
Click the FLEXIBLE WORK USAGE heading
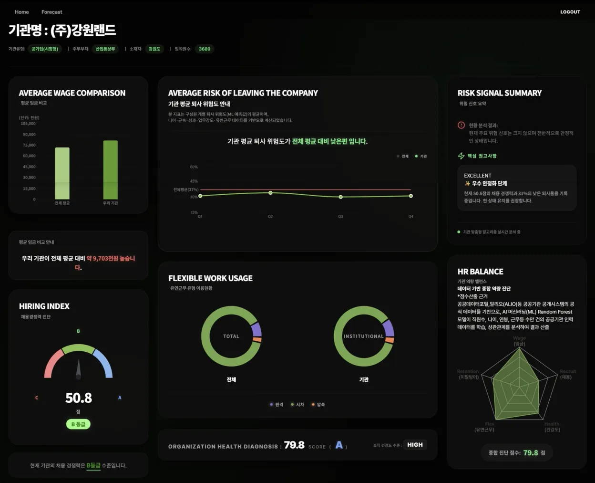pos(210,278)
